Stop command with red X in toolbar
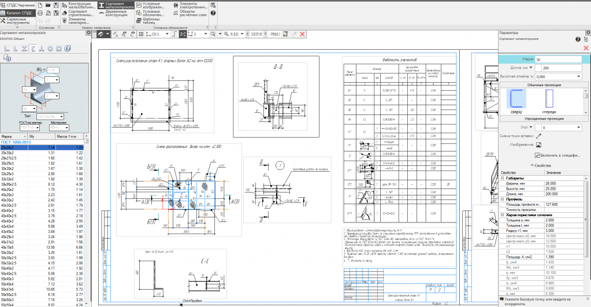 [302, 34]
